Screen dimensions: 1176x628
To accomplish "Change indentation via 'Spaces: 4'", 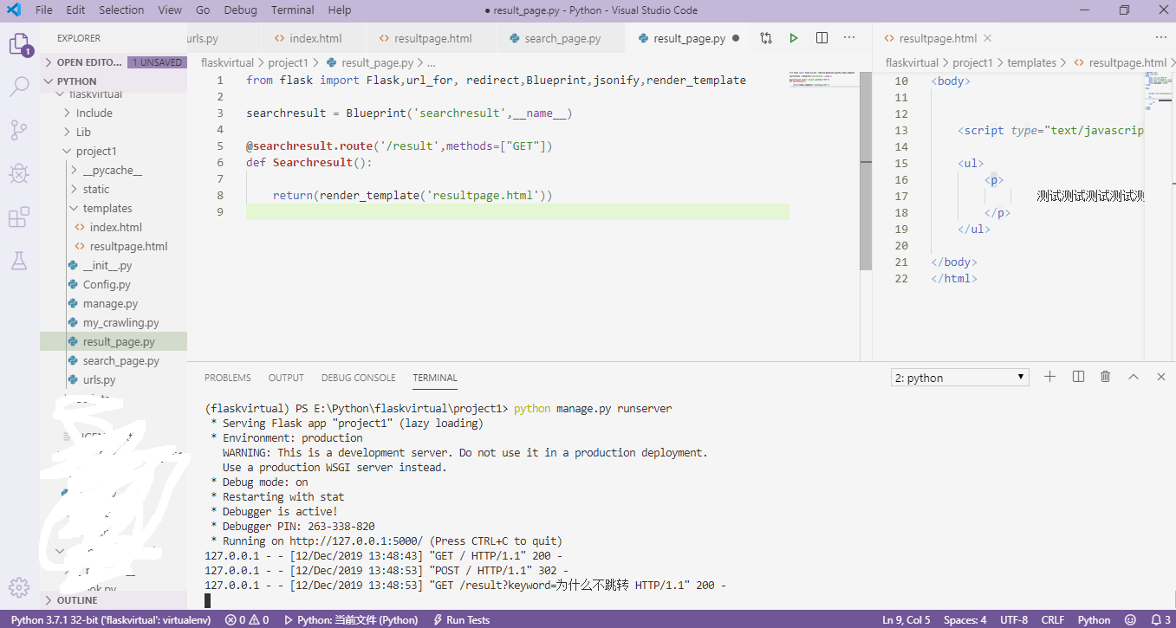I will [x=965, y=619].
